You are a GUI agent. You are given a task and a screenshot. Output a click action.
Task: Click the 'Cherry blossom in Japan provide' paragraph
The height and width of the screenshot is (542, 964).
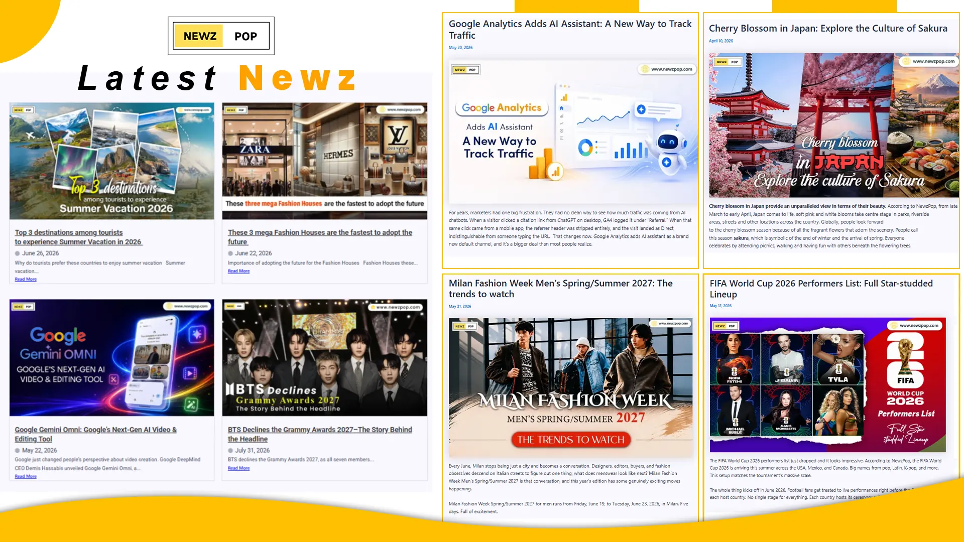pos(833,226)
